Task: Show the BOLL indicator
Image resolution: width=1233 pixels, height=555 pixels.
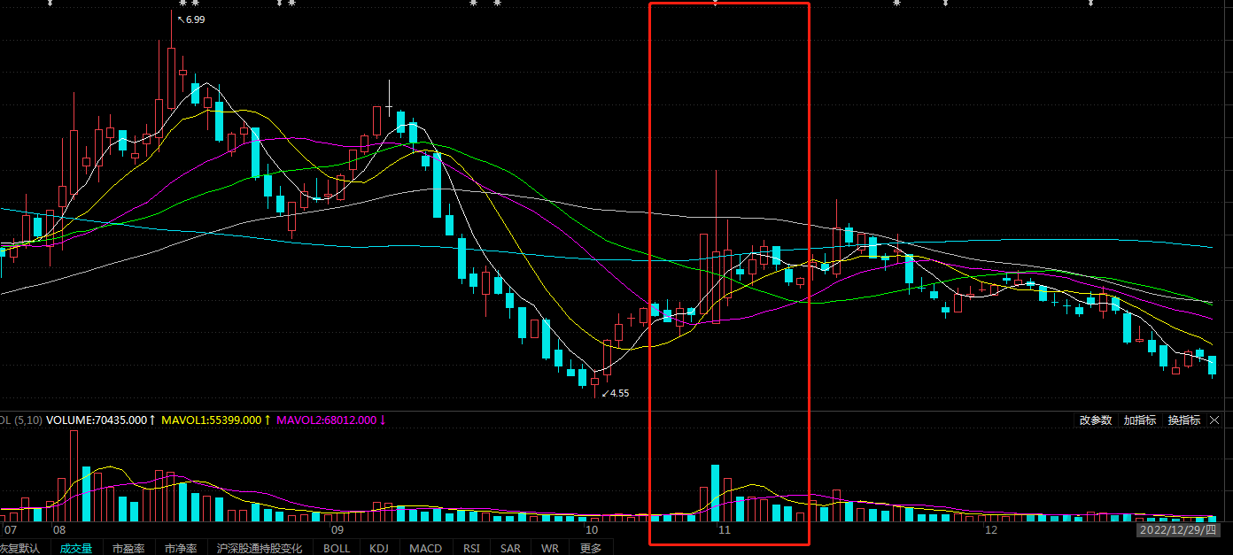Action: pyautogui.click(x=337, y=548)
